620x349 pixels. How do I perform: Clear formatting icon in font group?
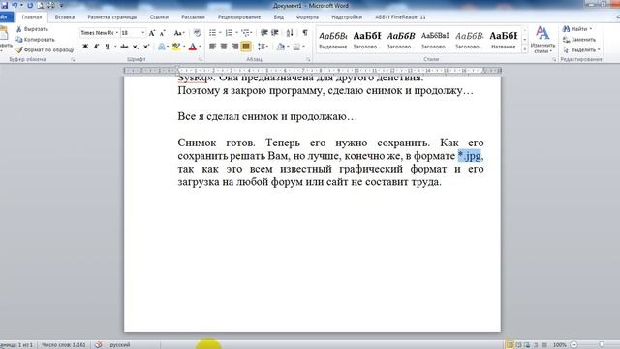click(x=197, y=33)
